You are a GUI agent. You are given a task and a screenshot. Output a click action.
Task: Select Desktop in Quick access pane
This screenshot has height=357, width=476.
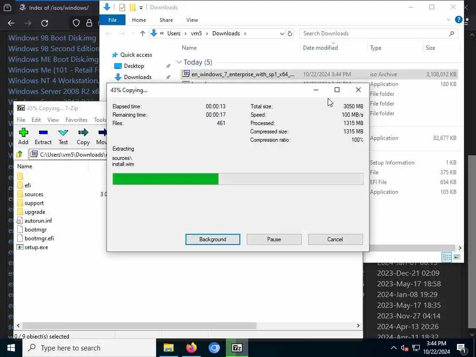134,66
